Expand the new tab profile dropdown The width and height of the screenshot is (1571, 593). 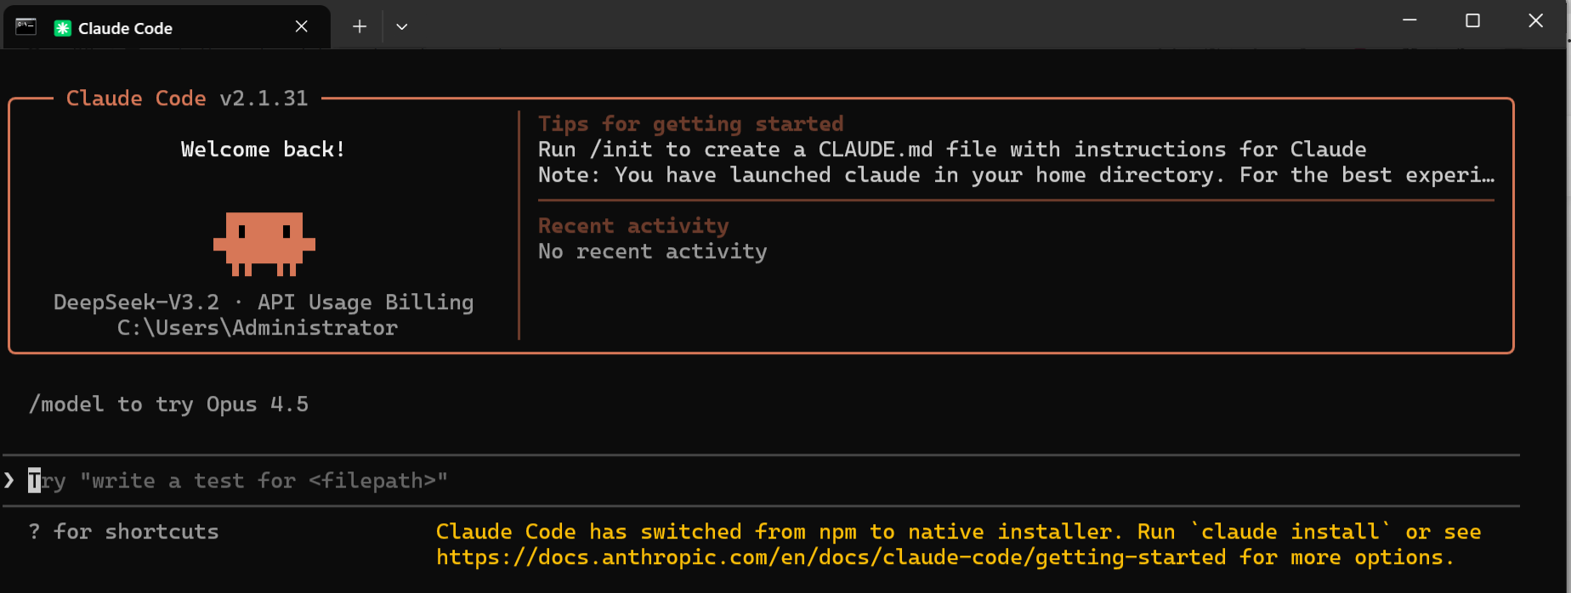[402, 27]
